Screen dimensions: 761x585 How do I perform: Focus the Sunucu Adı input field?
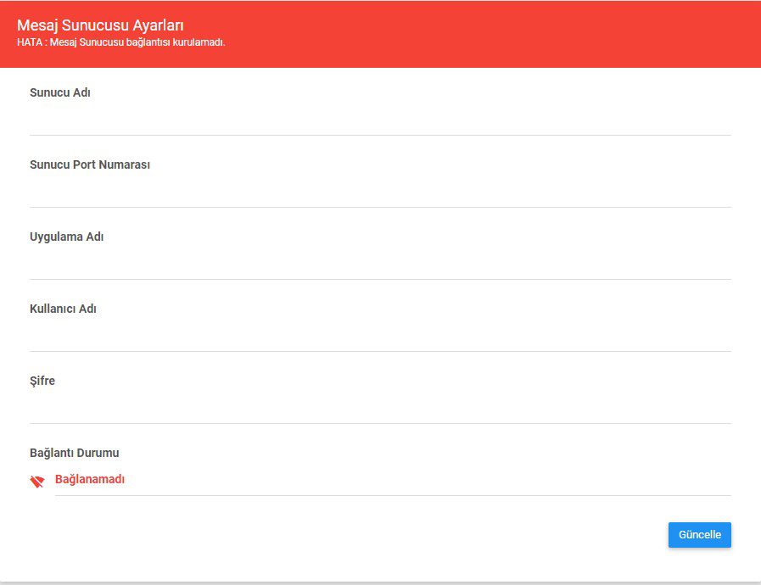(380, 120)
